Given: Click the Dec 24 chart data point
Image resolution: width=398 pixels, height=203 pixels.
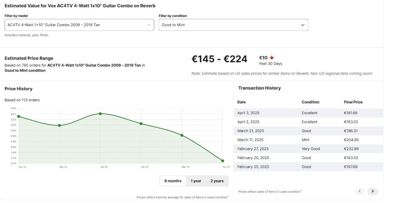Looking at the screenshot, I should [x=59, y=125].
